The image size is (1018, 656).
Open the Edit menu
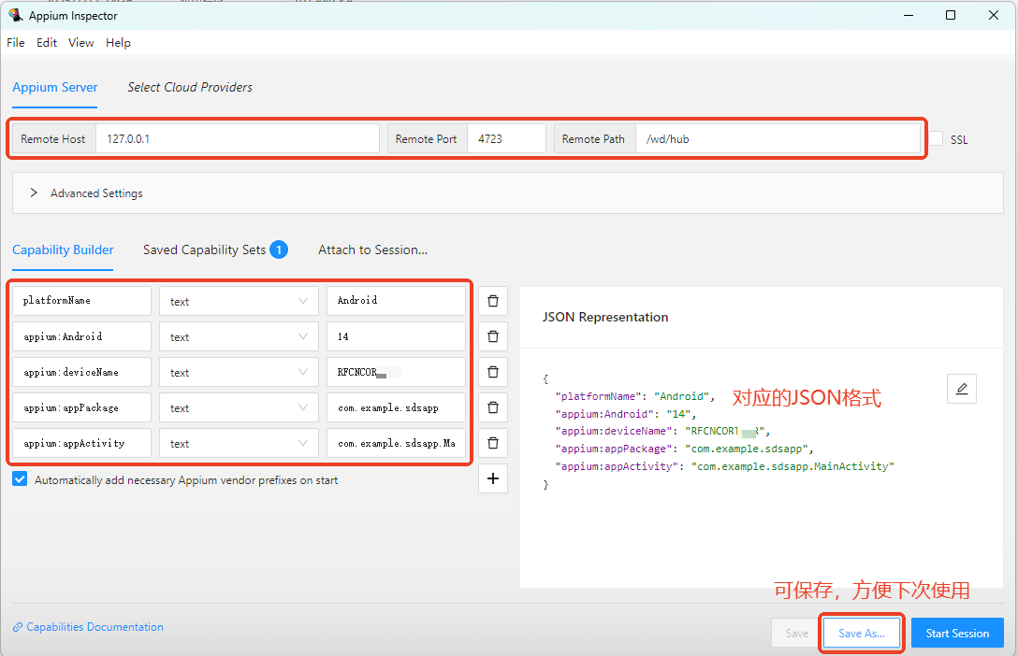[x=46, y=43]
